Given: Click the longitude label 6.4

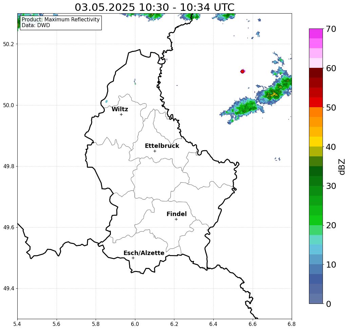Looking at the screenshot, I should coord(213,324).
